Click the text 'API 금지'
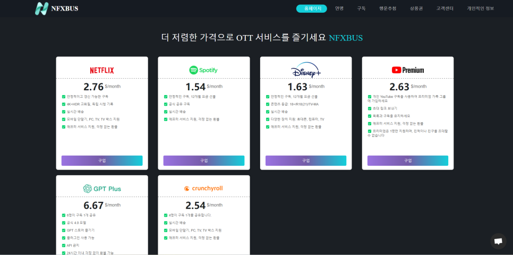This screenshot has width=513, height=255. [73, 245]
